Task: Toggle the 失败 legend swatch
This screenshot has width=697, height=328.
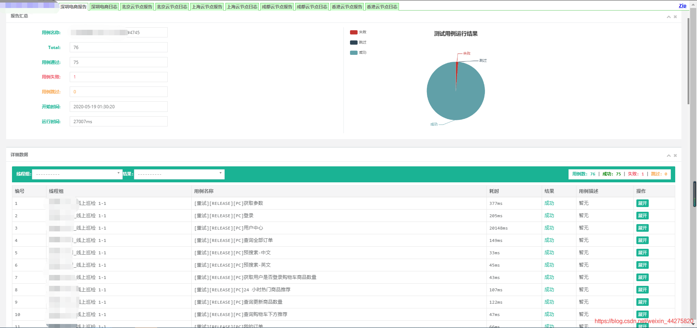Action: 354,32
